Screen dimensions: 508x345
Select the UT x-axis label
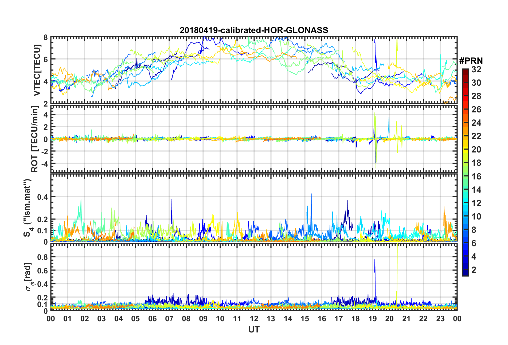[254, 330]
